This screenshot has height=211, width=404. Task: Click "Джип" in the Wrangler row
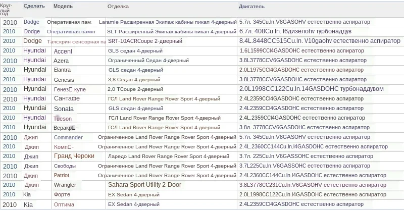point(32,185)
